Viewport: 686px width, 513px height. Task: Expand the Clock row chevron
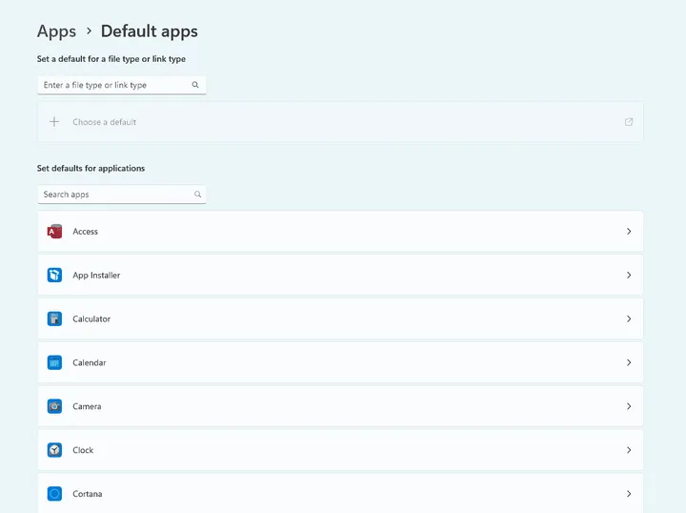pyautogui.click(x=629, y=450)
